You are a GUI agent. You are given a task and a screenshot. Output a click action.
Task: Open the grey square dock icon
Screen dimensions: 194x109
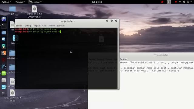pos(4,80)
